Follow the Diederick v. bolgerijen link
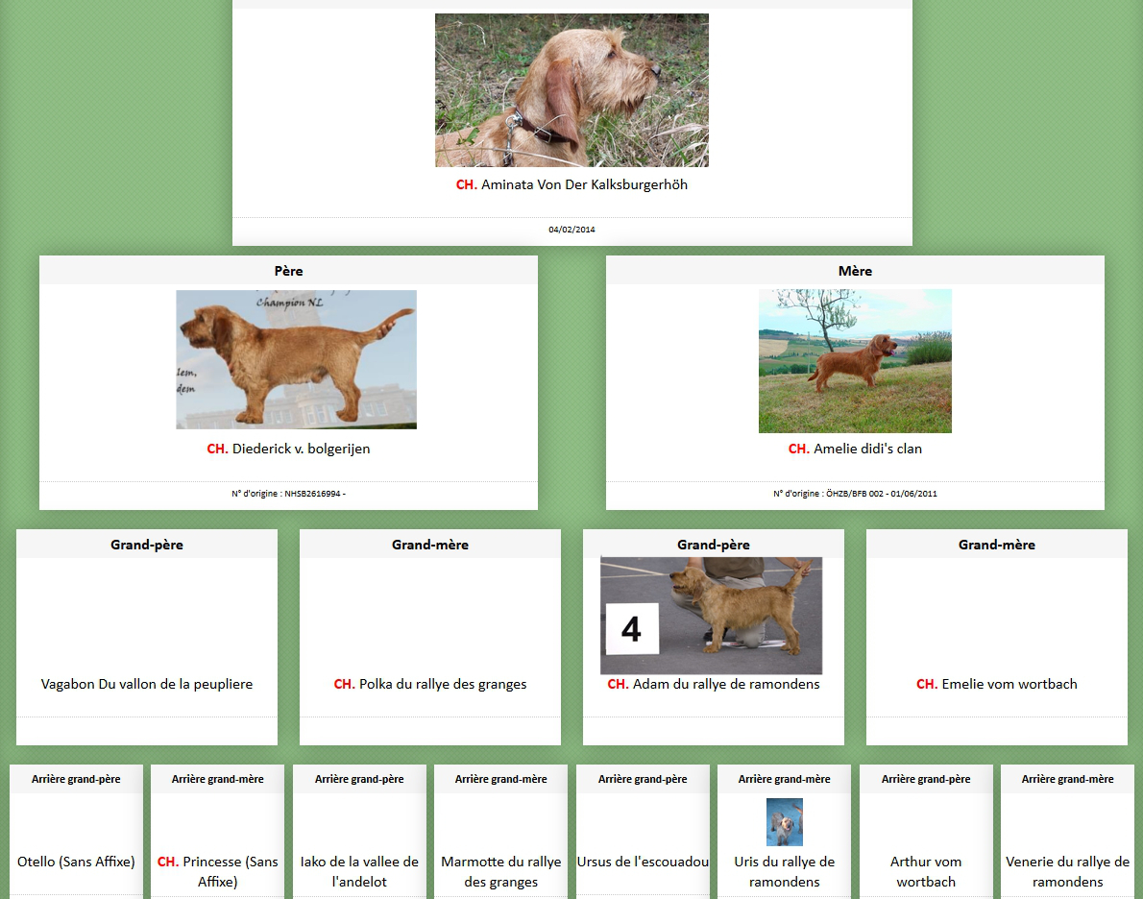 (x=301, y=449)
